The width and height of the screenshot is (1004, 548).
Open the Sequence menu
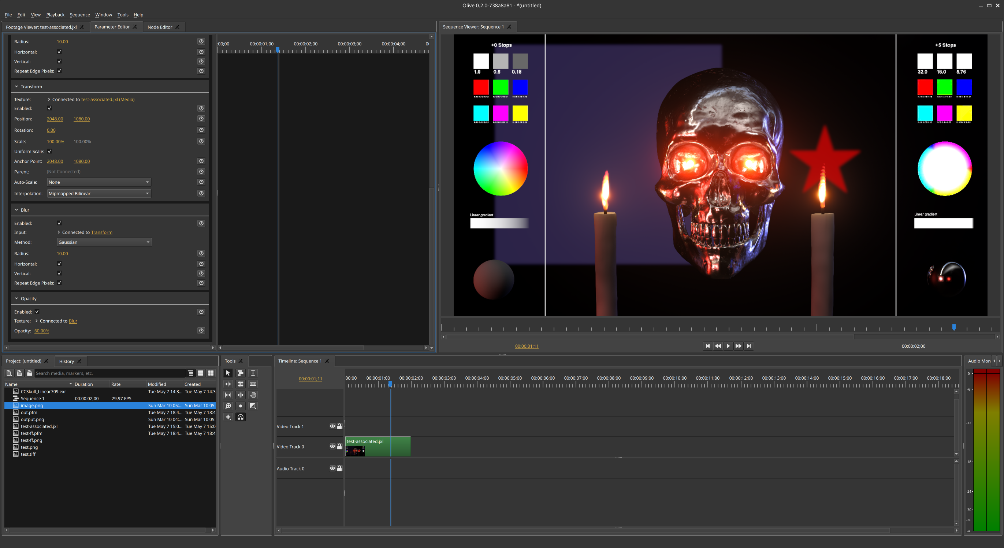coord(80,15)
